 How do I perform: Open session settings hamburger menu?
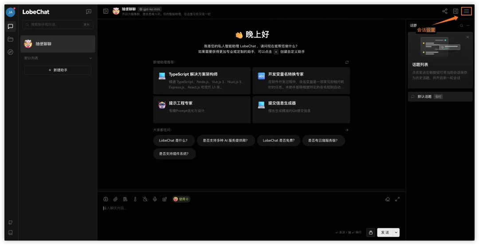pos(466,11)
